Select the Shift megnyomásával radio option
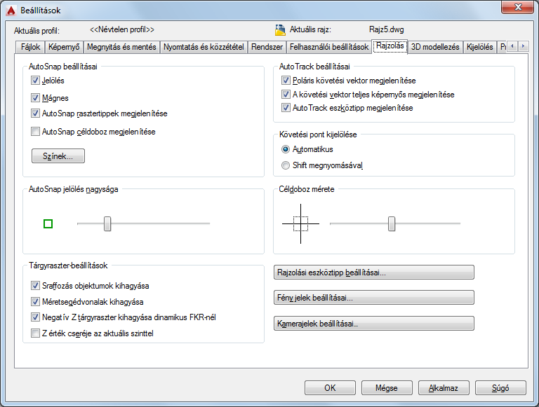The height and width of the screenshot is (407, 539). [285, 165]
